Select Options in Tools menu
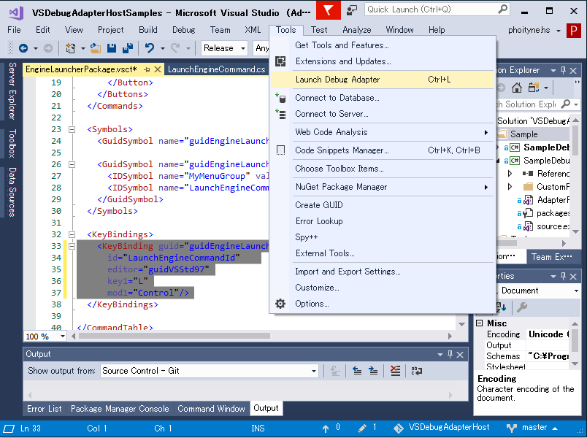This screenshot has width=587, height=438. (382, 304)
